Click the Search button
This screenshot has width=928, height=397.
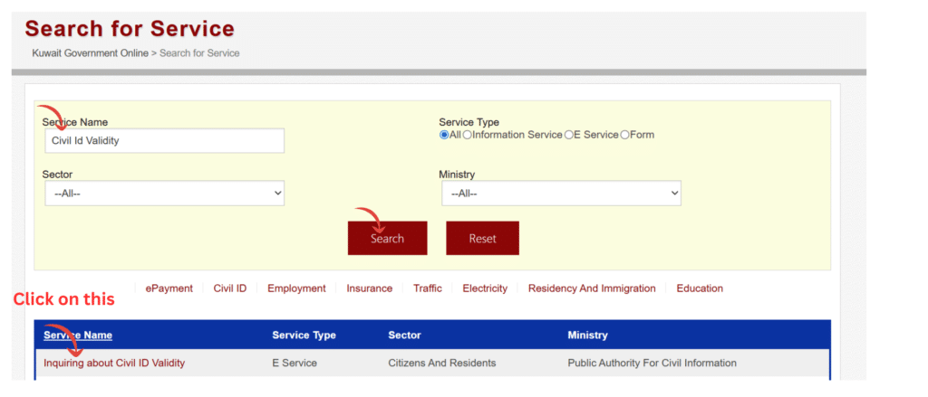[x=387, y=238]
